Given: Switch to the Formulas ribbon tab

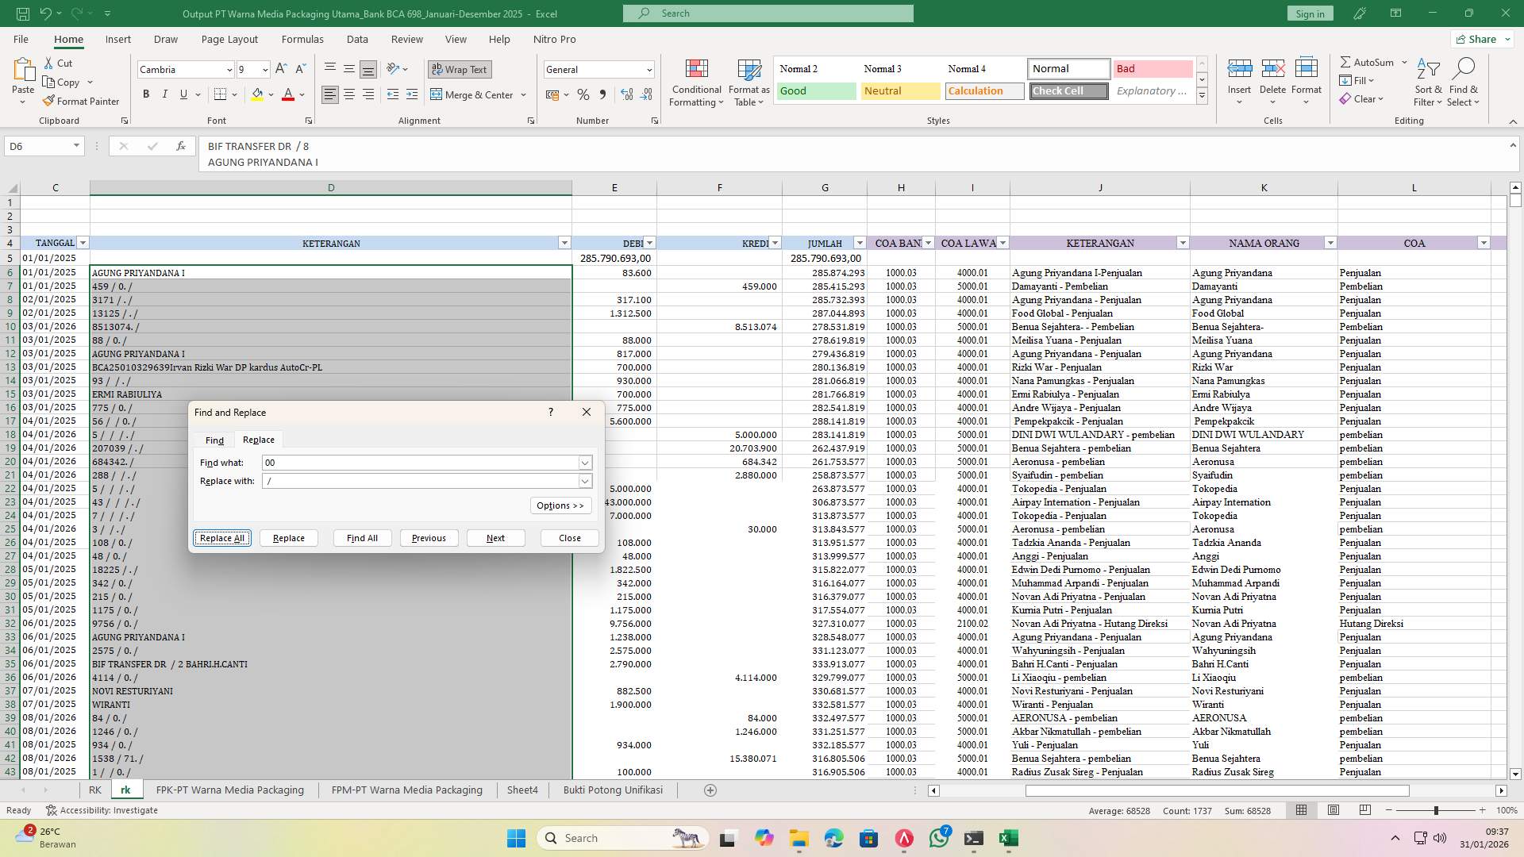Looking at the screenshot, I should [x=302, y=39].
